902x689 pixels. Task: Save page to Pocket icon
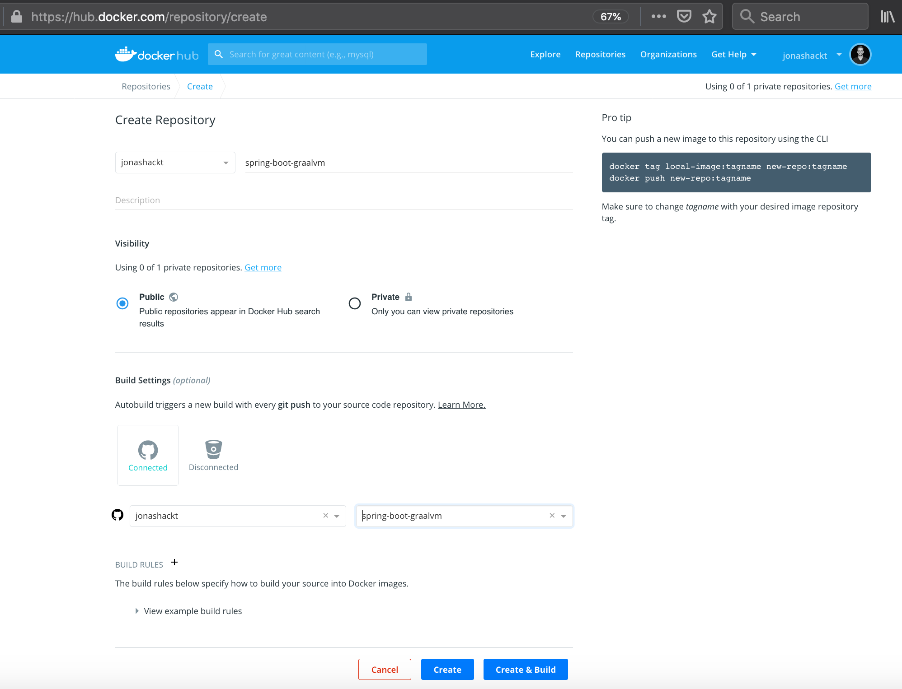(x=684, y=17)
